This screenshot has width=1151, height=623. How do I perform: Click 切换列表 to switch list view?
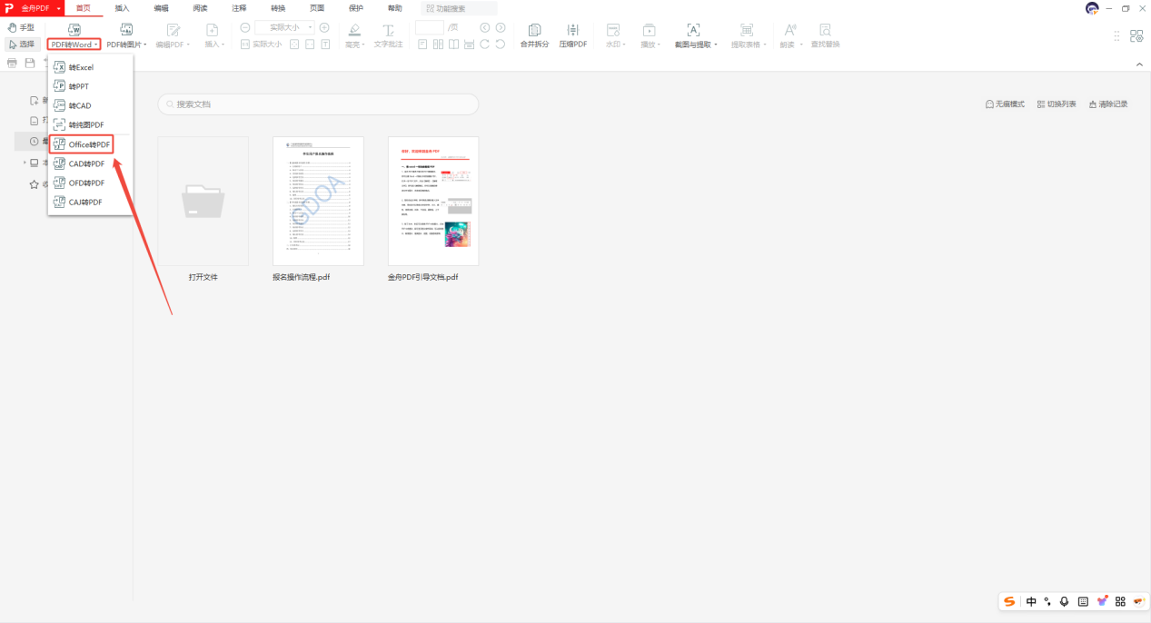(x=1057, y=104)
